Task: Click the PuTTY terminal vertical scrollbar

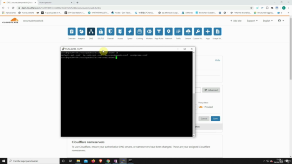Action: pyautogui.click(x=193, y=94)
